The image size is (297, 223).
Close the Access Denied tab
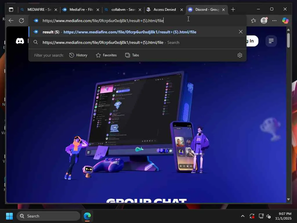tap(182, 10)
